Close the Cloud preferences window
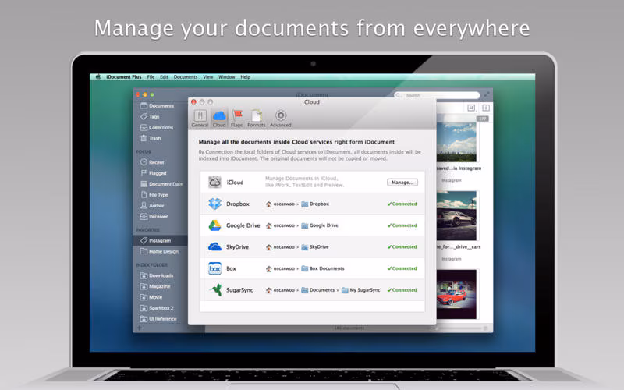This screenshot has width=624, height=390. pos(193,102)
